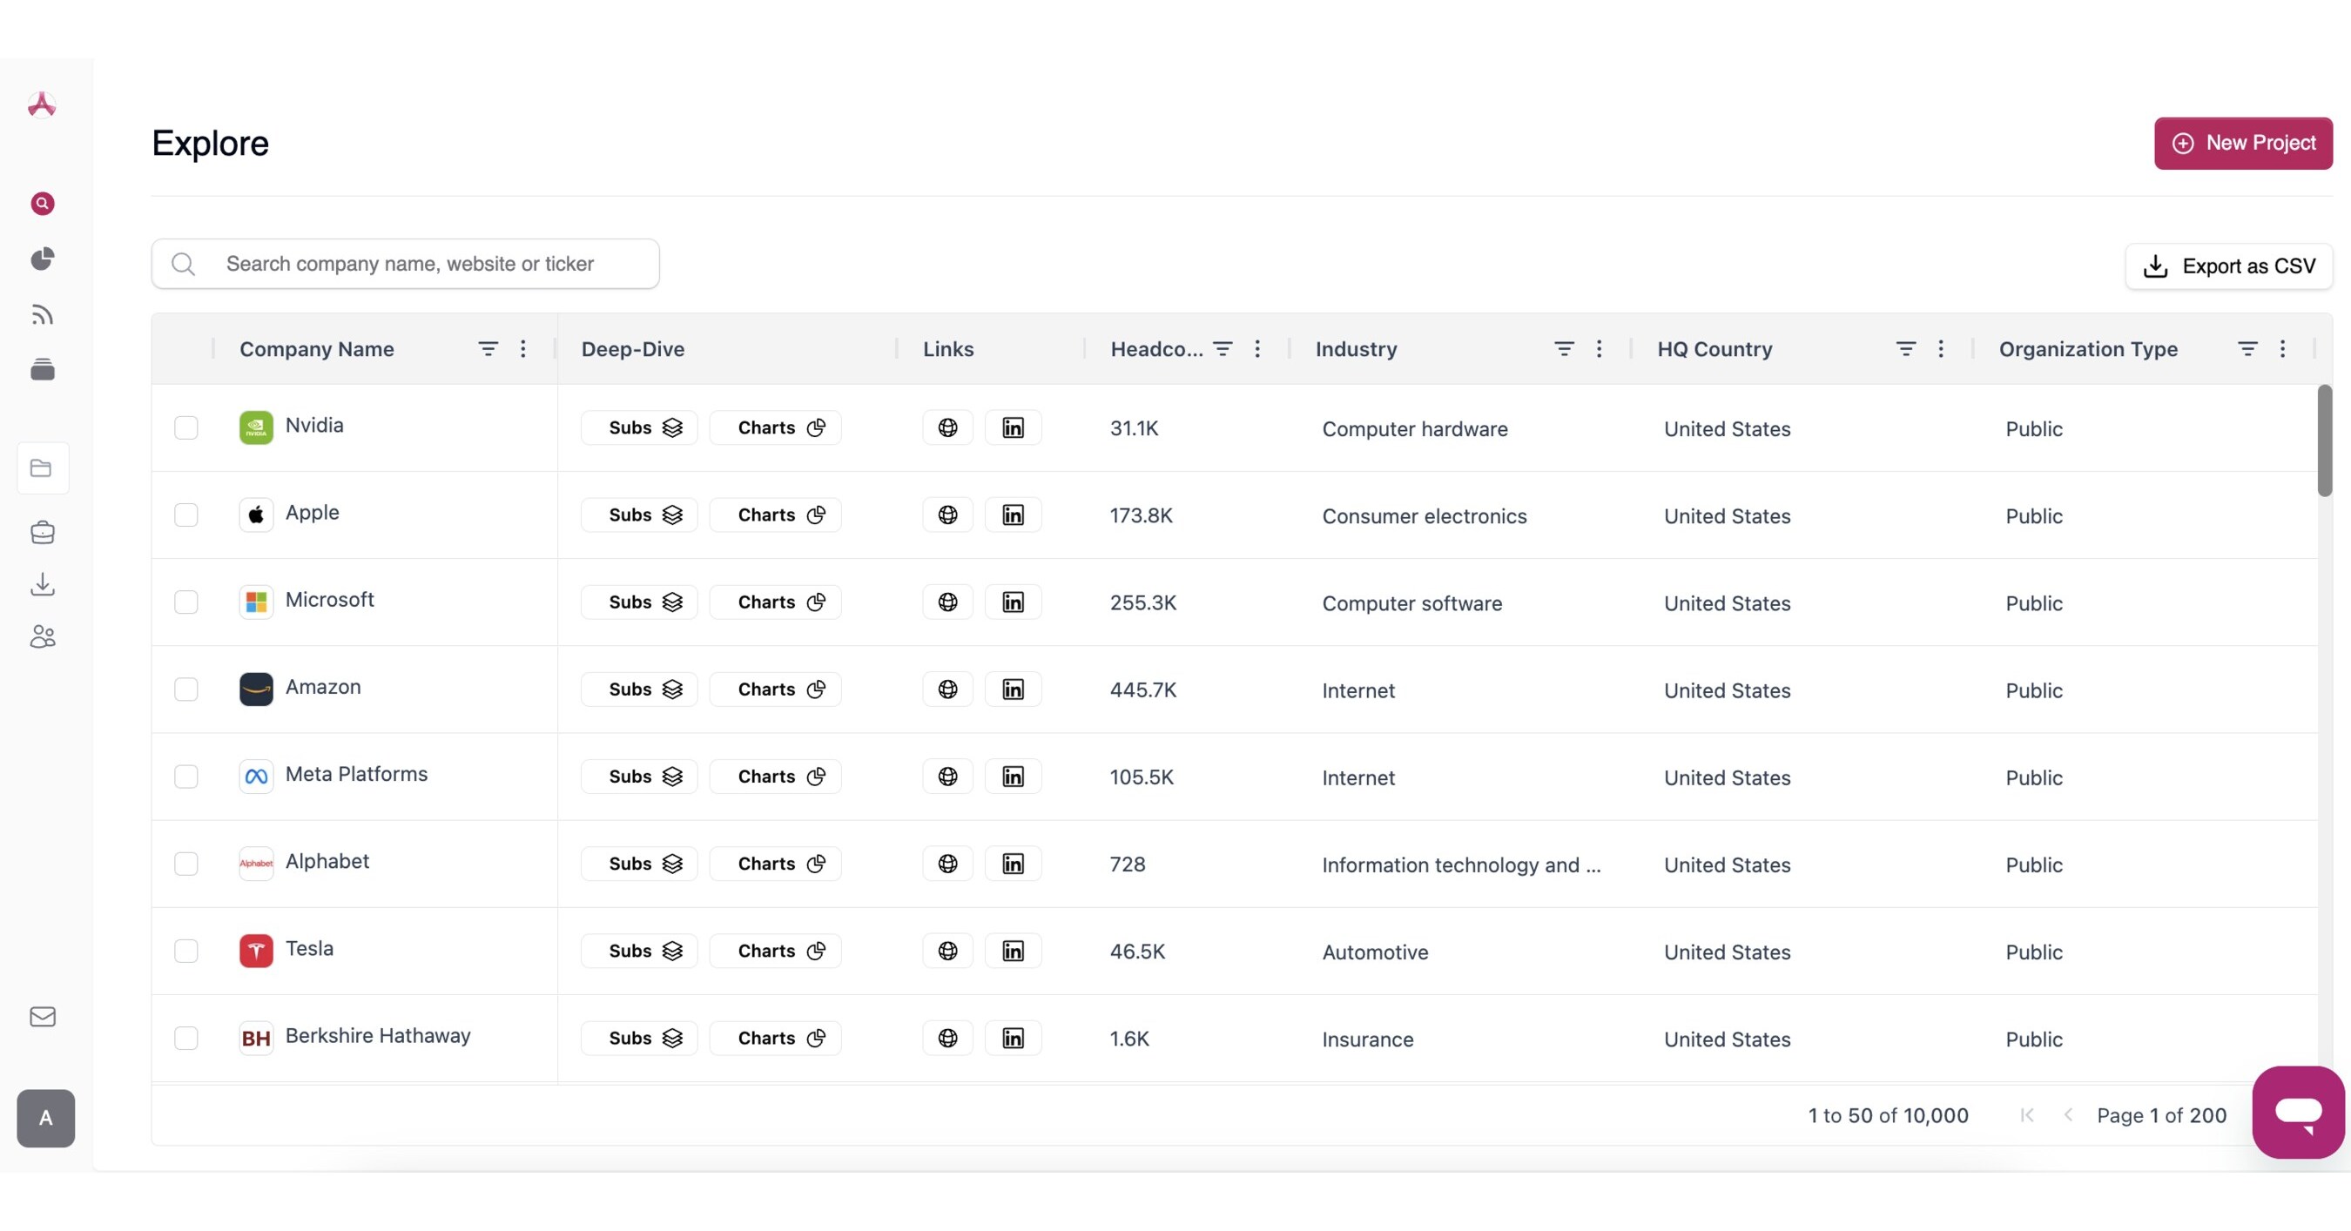
Task: Open the Company Name column filter
Action: (x=488, y=348)
